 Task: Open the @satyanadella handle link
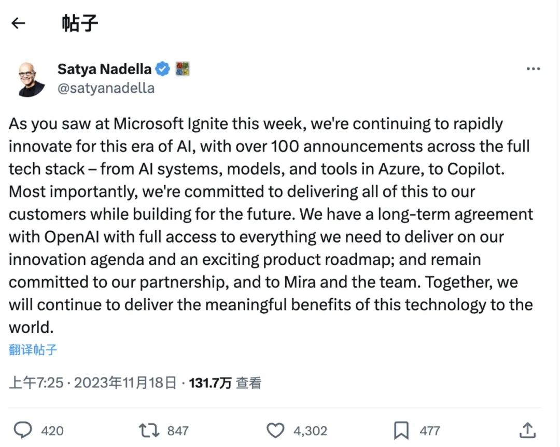coord(106,88)
